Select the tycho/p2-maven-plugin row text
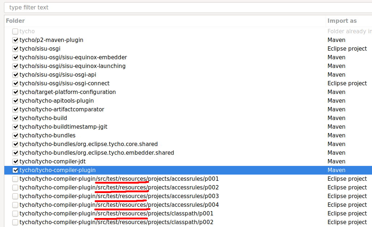Screen dimensions: 372x227 click(51, 40)
